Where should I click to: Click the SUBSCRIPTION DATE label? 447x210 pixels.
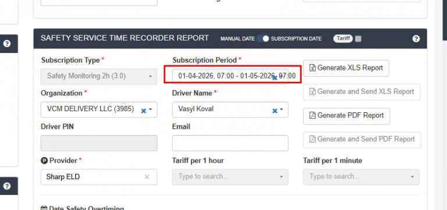pos(296,39)
